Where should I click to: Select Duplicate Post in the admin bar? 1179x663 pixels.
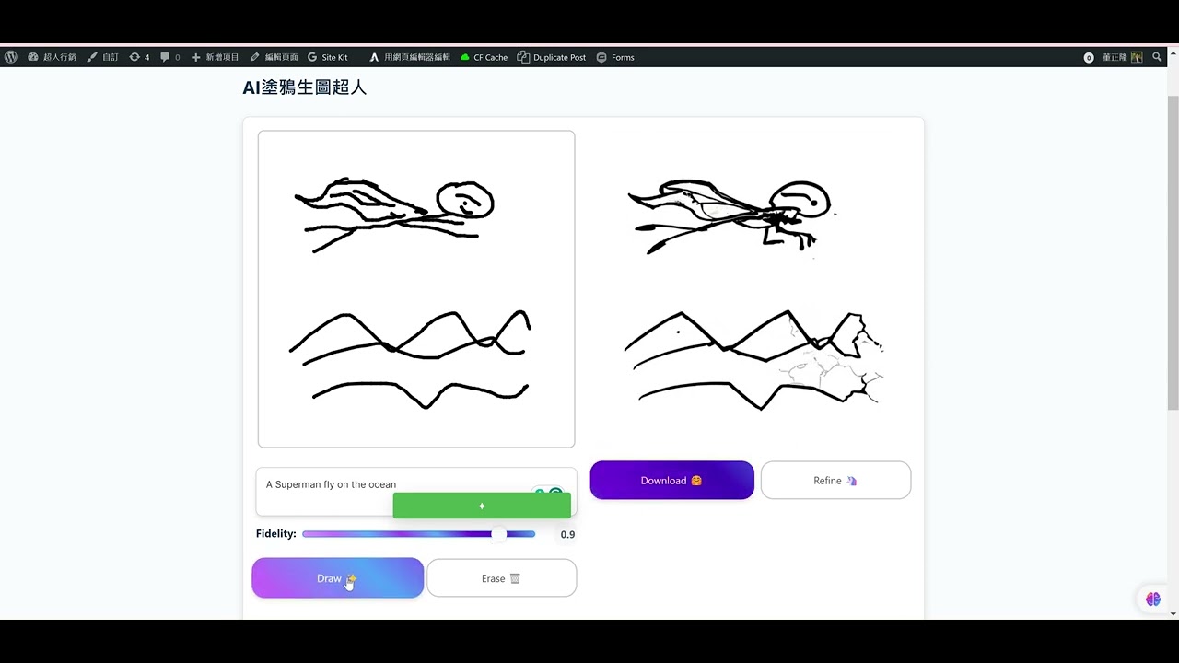click(552, 57)
